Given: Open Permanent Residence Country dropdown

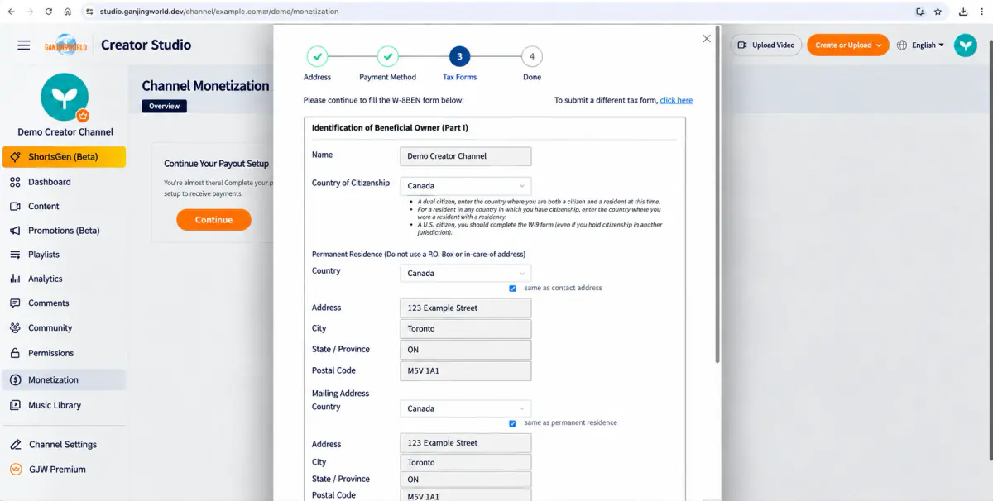Looking at the screenshot, I should click(465, 273).
